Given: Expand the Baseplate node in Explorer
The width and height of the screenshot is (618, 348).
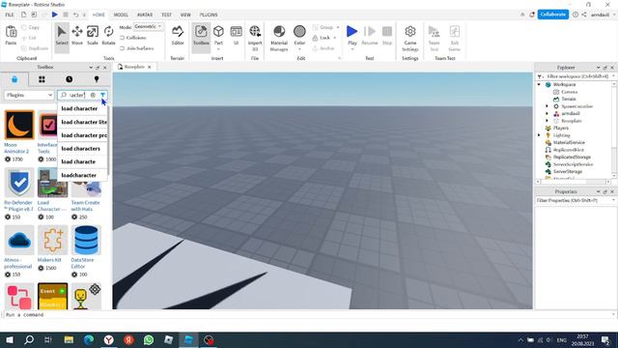Looking at the screenshot, I should tap(547, 121).
